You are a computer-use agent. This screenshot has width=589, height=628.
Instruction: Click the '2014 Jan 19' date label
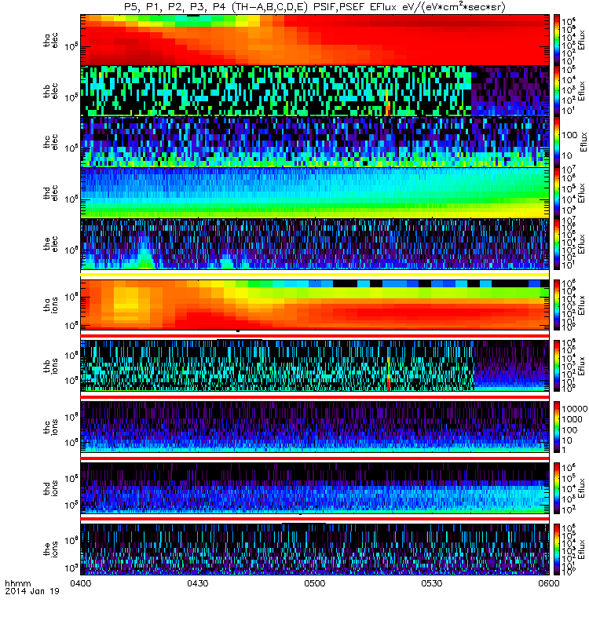(x=32, y=591)
